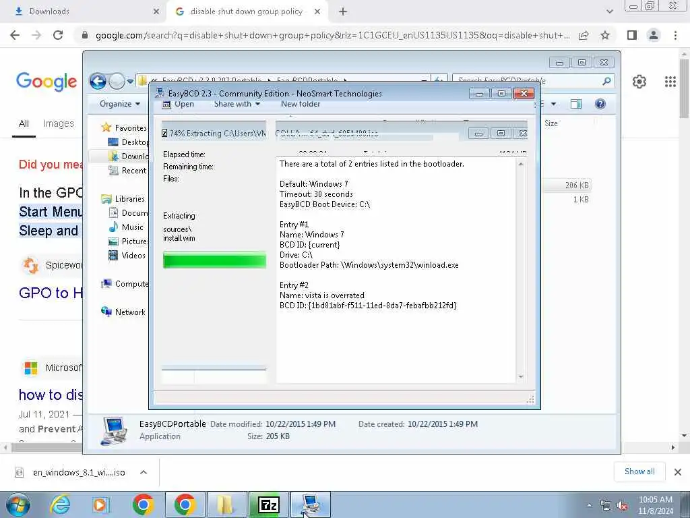Open Chrome profile avatar
The width and height of the screenshot is (690, 518).
(654, 35)
